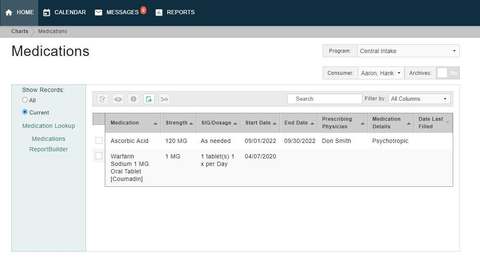Check the Ascorbic Acid row checkbox
Image resolution: width=480 pixels, height=262 pixels.
[99, 140]
